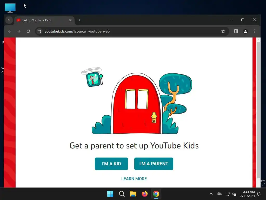
Task: Reload the YouTube Kids page
Action: (28, 31)
